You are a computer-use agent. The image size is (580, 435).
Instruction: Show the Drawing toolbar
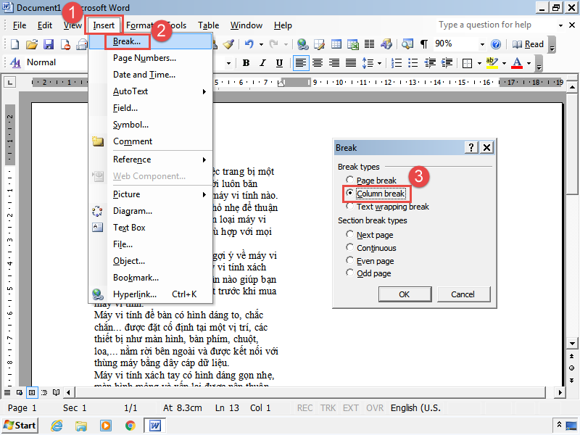click(386, 44)
